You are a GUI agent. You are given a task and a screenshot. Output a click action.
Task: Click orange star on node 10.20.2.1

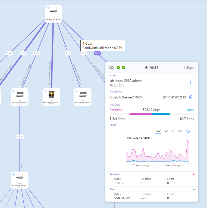[x=57, y=8]
